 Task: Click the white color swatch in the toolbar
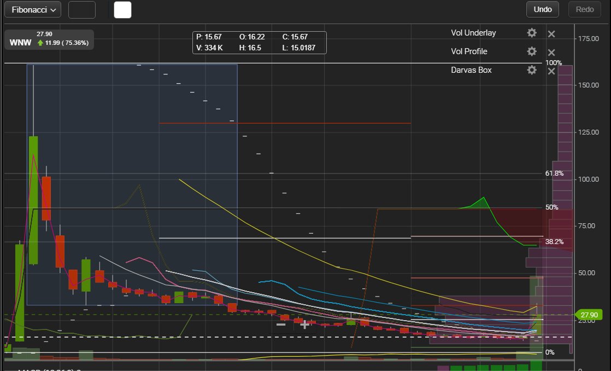pyautogui.click(x=122, y=9)
